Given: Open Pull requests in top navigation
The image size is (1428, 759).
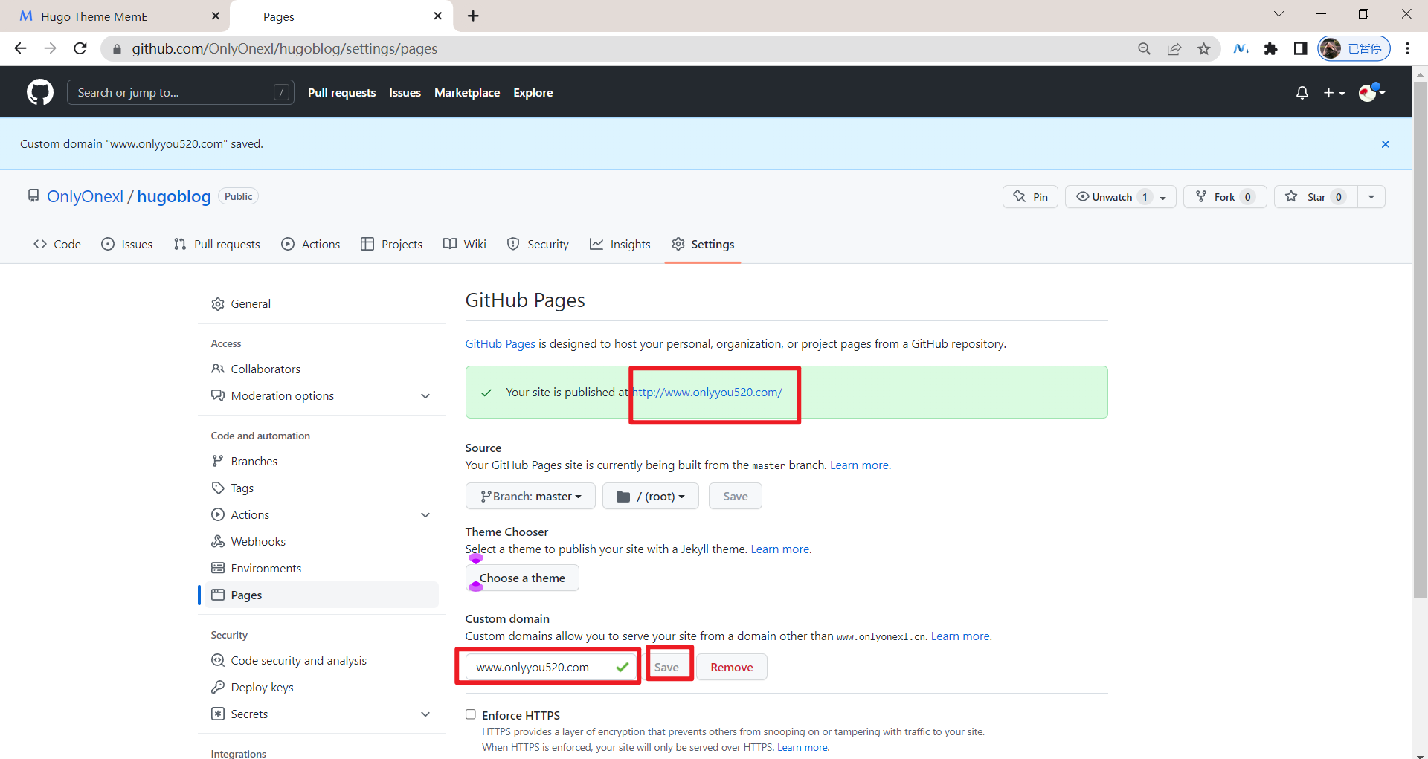Looking at the screenshot, I should pyautogui.click(x=341, y=93).
